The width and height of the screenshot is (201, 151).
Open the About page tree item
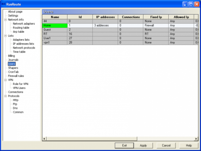(x=15, y=12)
